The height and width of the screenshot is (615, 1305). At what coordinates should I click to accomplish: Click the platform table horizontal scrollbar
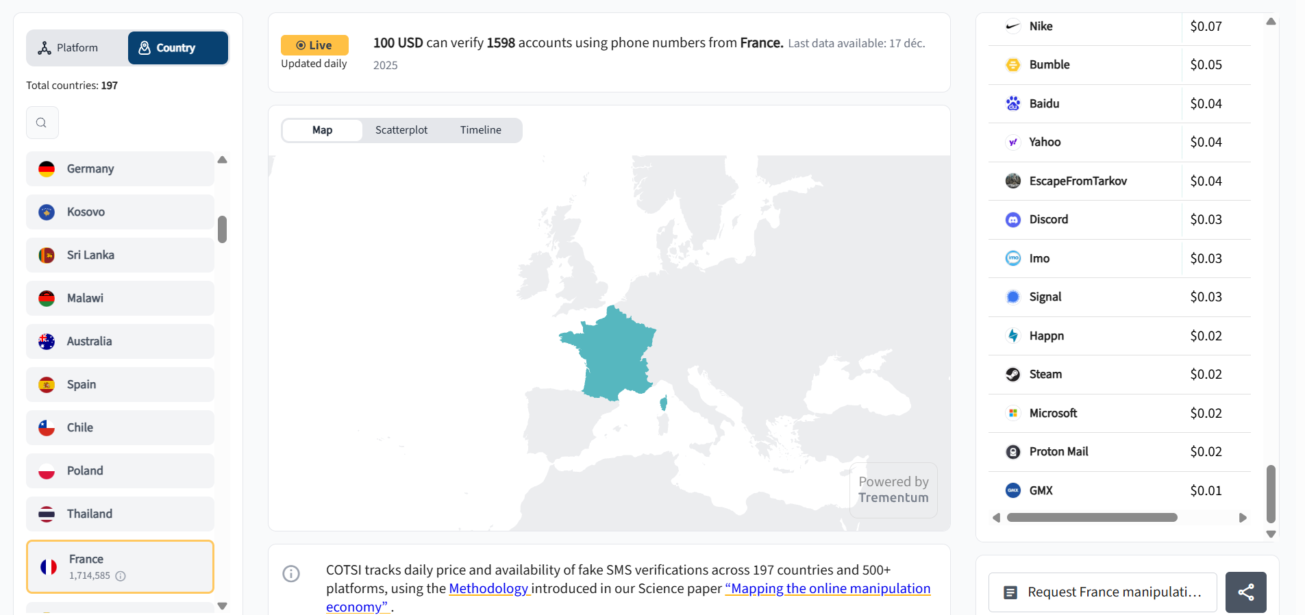point(1091,518)
